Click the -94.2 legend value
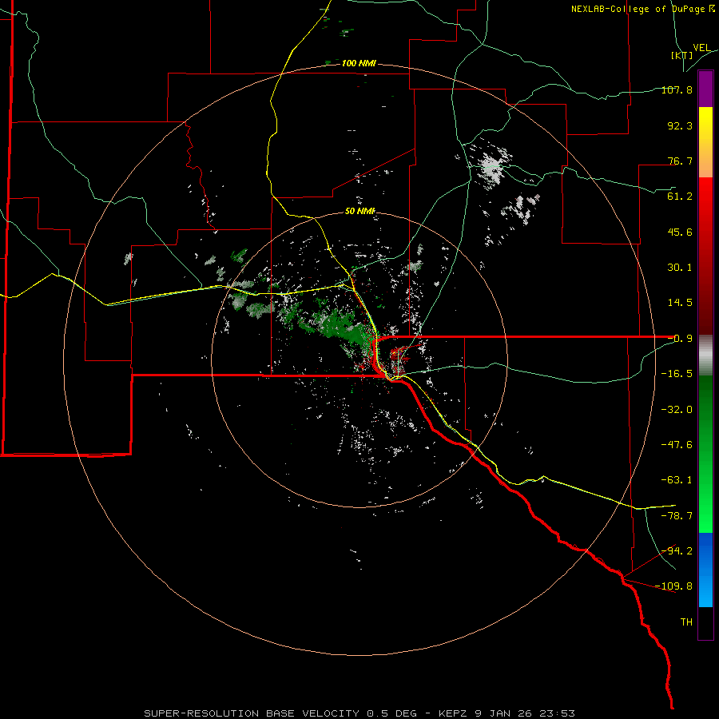The image size is (719, 719). click(x=677, y=551)
